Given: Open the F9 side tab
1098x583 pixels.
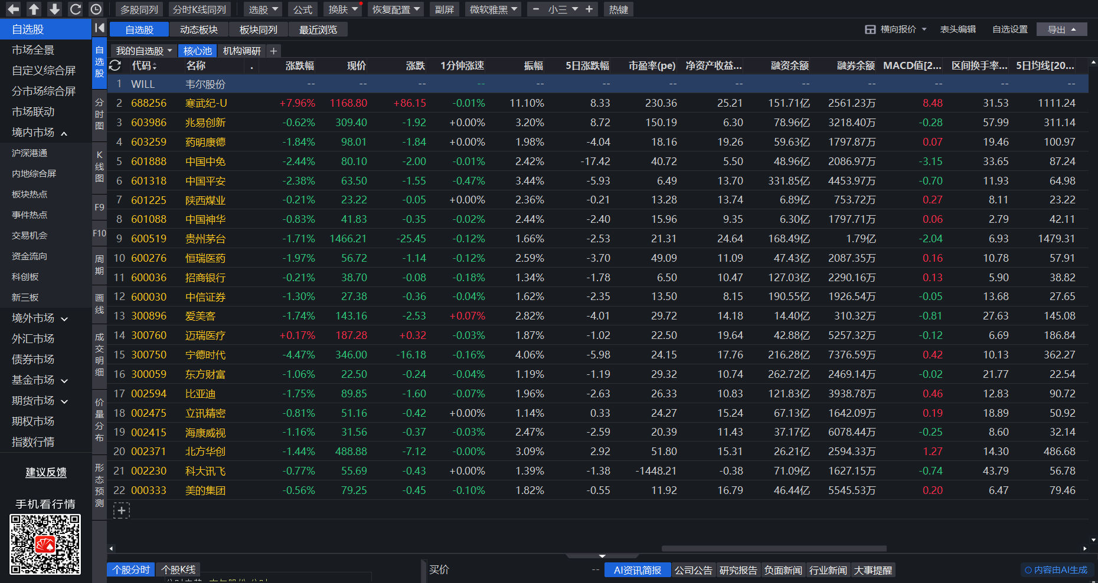Looking at the screenshot, I should click(99, 207).
